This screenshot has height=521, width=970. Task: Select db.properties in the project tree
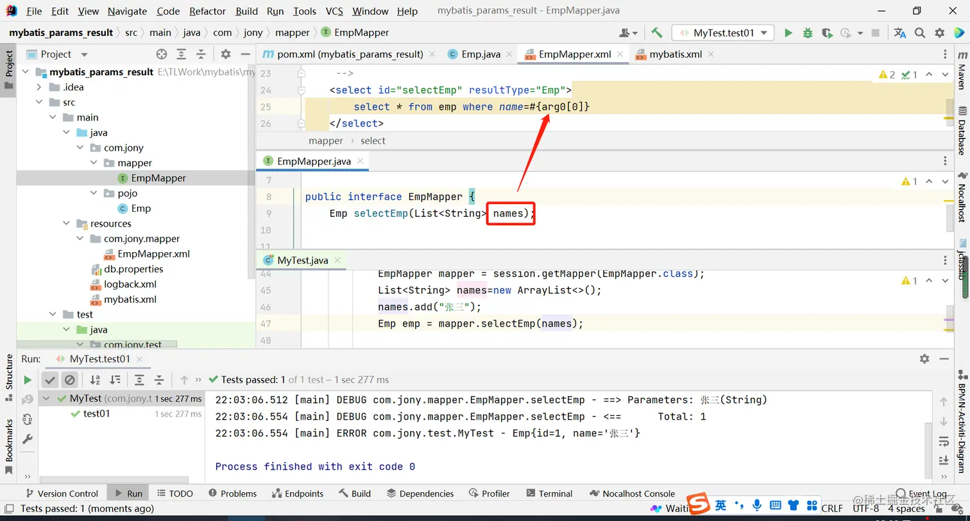click(x=133, y=269)
